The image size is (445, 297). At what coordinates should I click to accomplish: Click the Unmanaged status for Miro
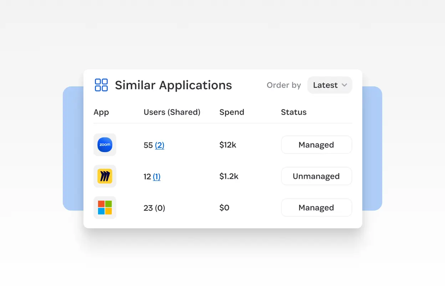tap(316, 176)
